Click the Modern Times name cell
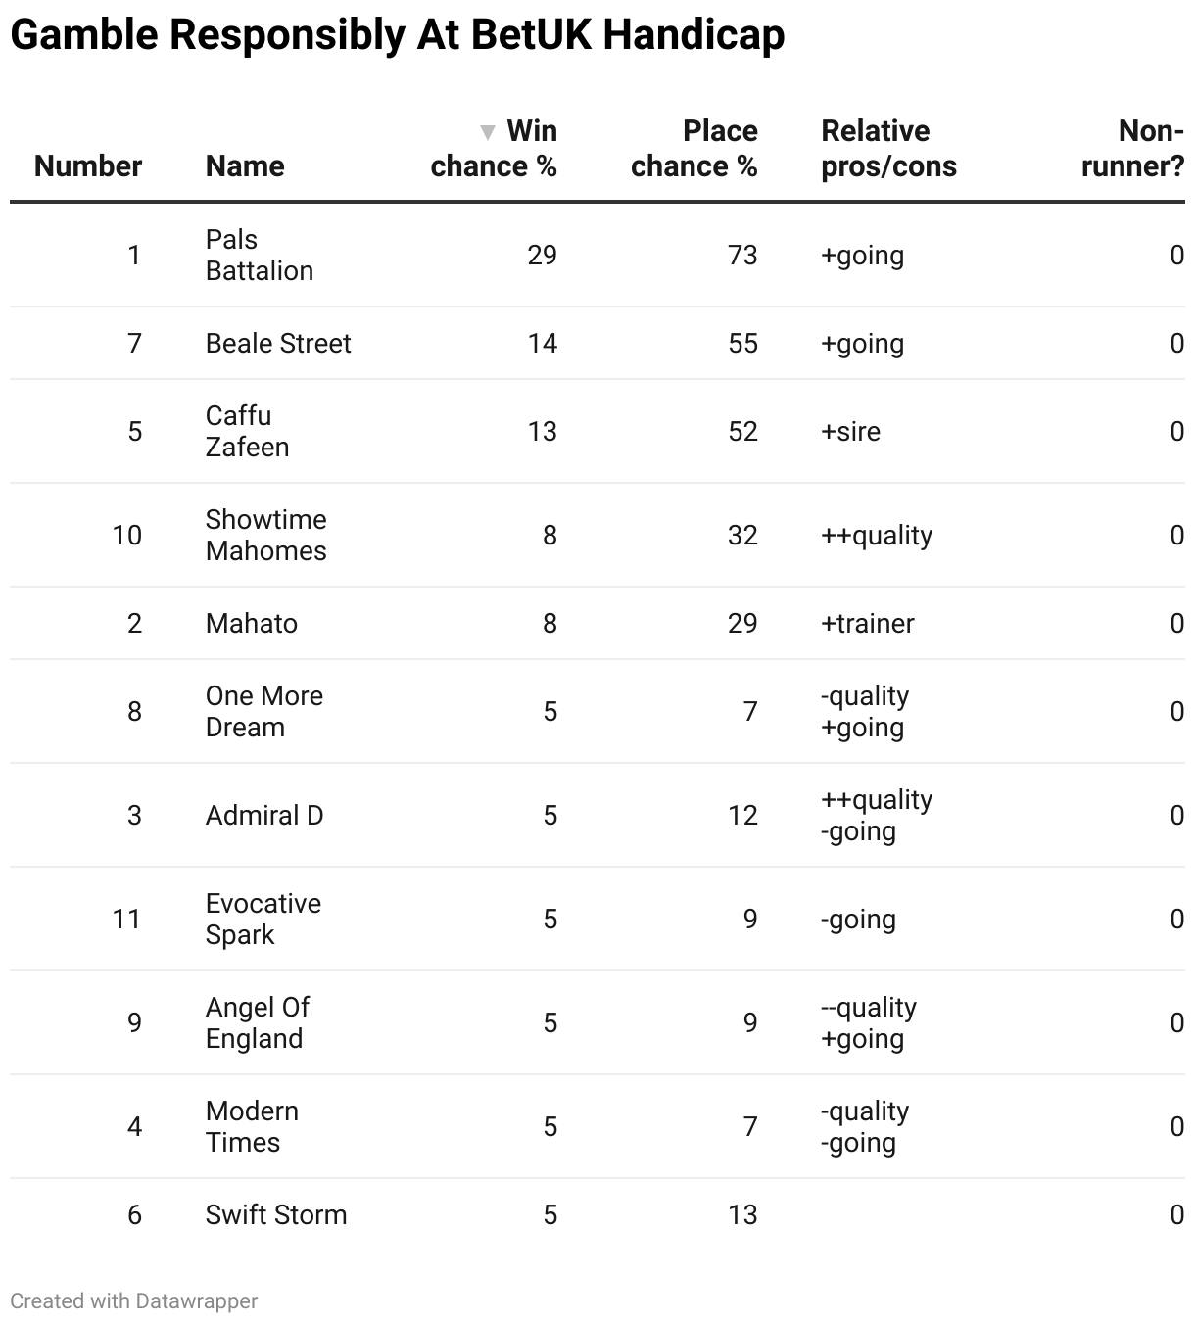 coord(252,1126)
